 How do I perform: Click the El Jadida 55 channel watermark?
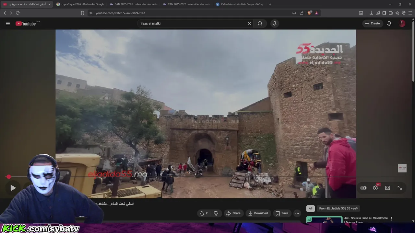point(402,168)
